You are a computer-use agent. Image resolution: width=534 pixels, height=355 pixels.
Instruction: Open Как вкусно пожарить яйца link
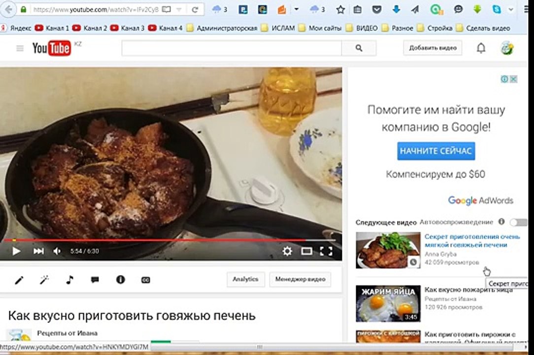click(468, 289)
